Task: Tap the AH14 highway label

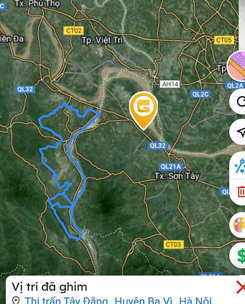Action: 170,84
